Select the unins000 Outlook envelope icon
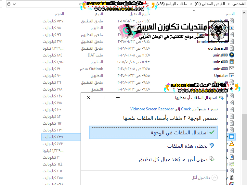Screen dimensions: 247x185 pos(232,68)
